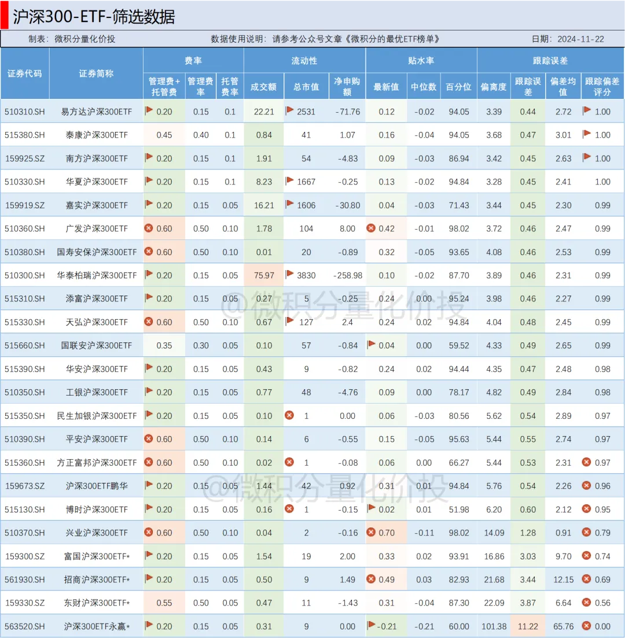This screenshot has width=625, height=638.
Task: Click the red X beside 沪深300ETF永赢 score 0.00
Action: pyautogui.click(x=586, y=625)
